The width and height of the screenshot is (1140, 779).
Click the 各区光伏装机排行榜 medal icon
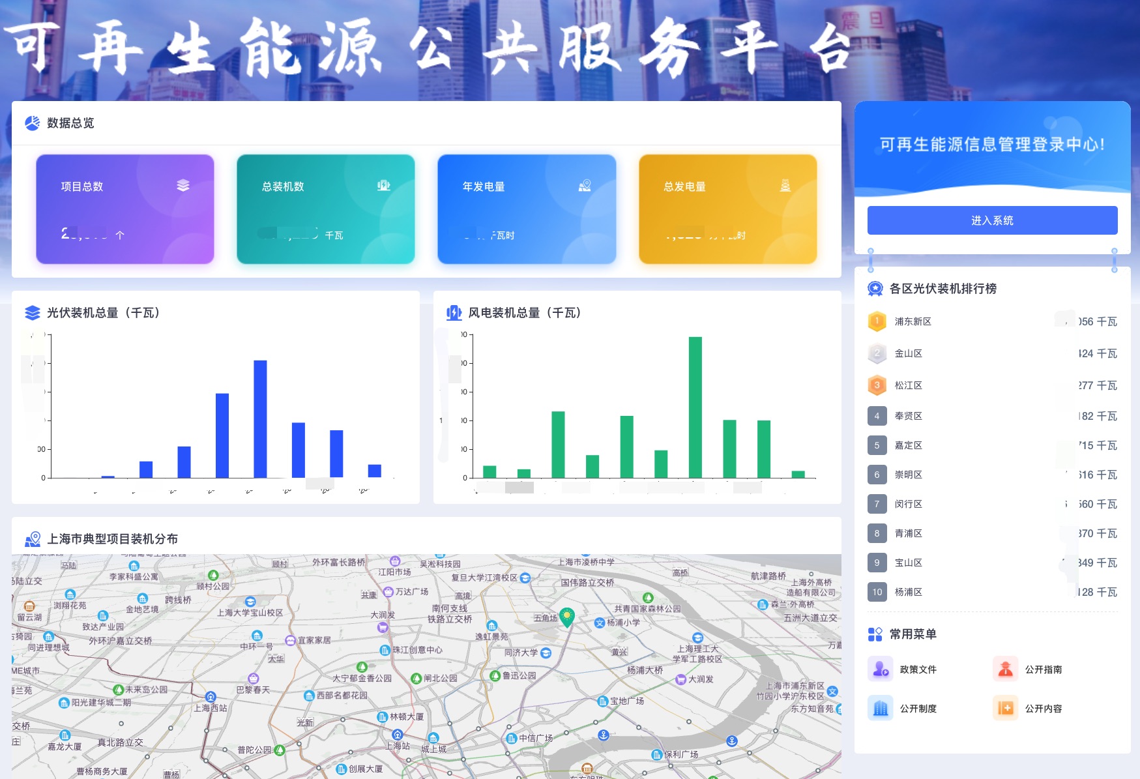(x=875, y=289)
